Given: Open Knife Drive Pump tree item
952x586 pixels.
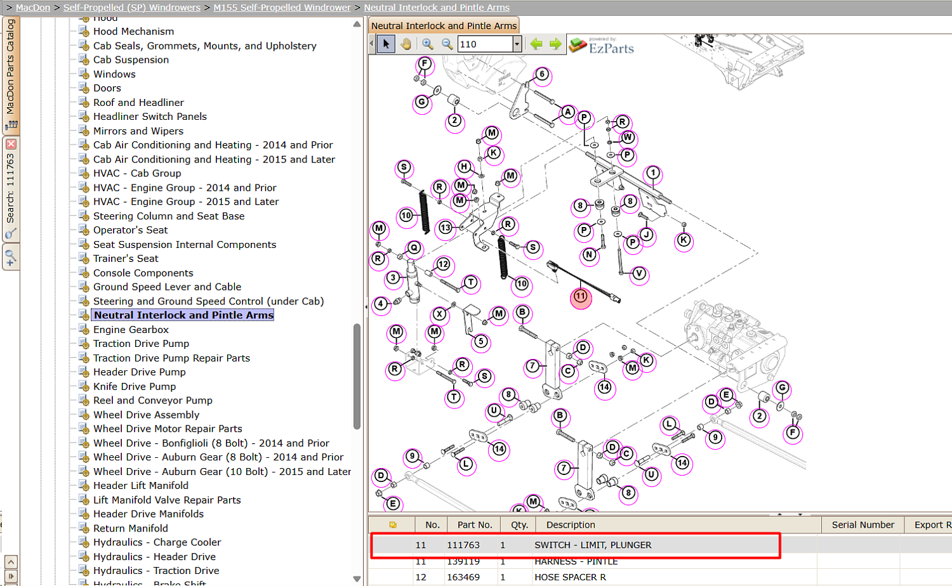Looking at the screenshot, I should [x=135, y=386].
